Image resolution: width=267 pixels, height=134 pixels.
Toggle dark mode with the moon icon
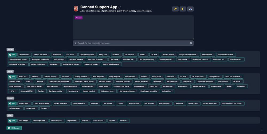[183, 9]
